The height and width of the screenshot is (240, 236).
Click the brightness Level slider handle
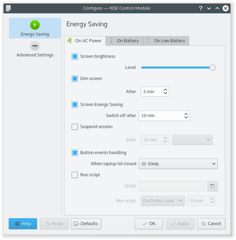212,68
